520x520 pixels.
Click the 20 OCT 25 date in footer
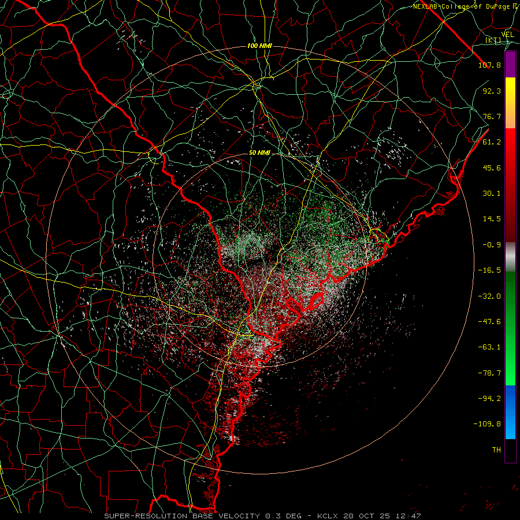[x=368, y=516]
